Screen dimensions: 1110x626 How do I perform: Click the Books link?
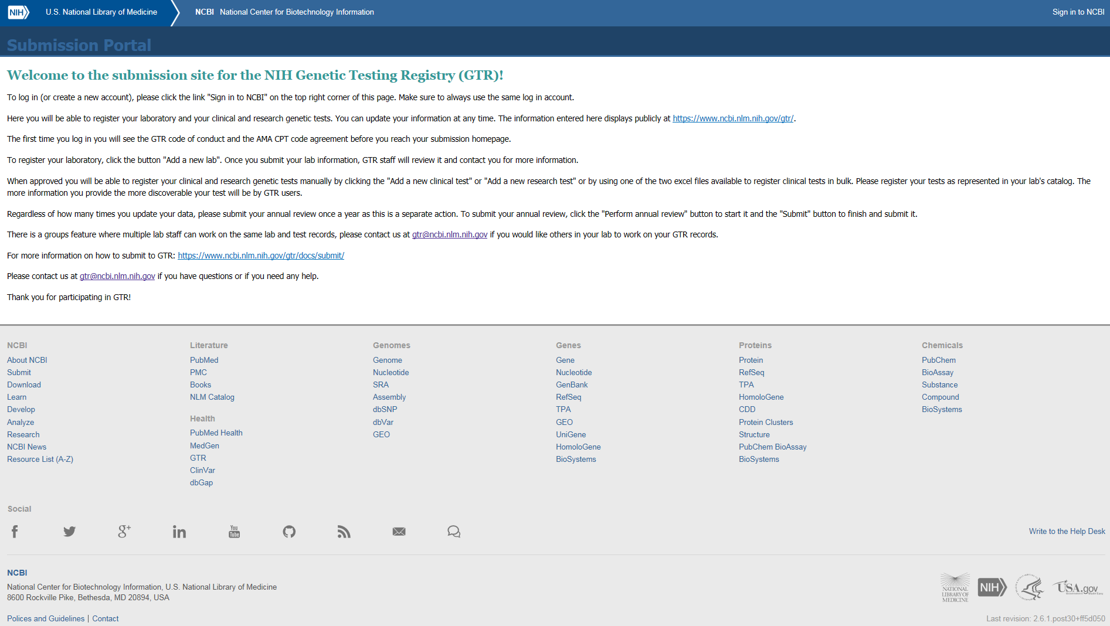click(201, 385)
